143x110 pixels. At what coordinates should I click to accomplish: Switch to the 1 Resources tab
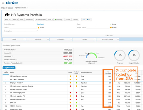click(x=38, y=39)
